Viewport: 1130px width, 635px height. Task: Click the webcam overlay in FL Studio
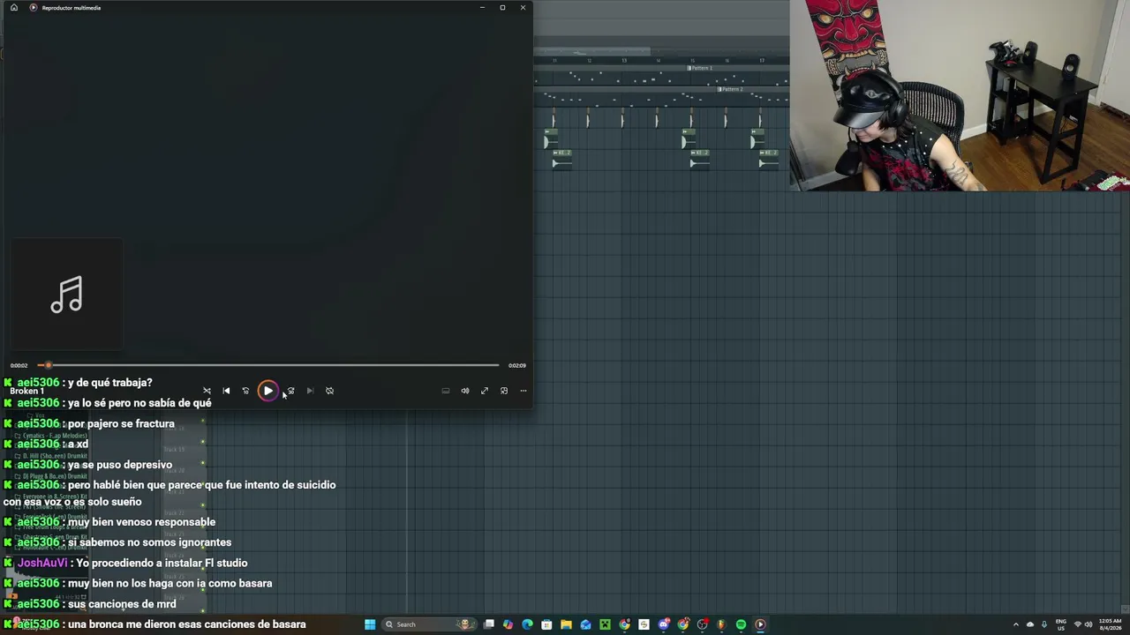point(960,95)
